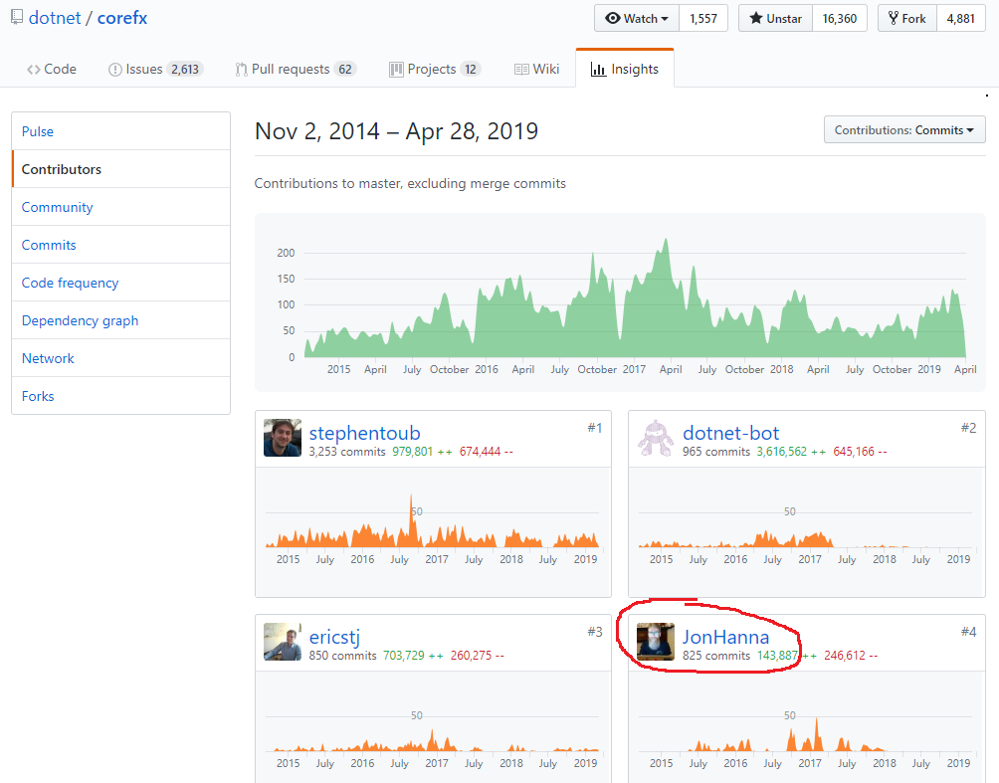Open Community in the sidebar
Viewport: 999px width, 783px height.
pos(121,206)
